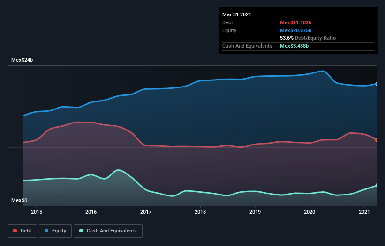Click the Mex$11.182b debt value in tooltip
385x246 pixels.
[295, 22]
